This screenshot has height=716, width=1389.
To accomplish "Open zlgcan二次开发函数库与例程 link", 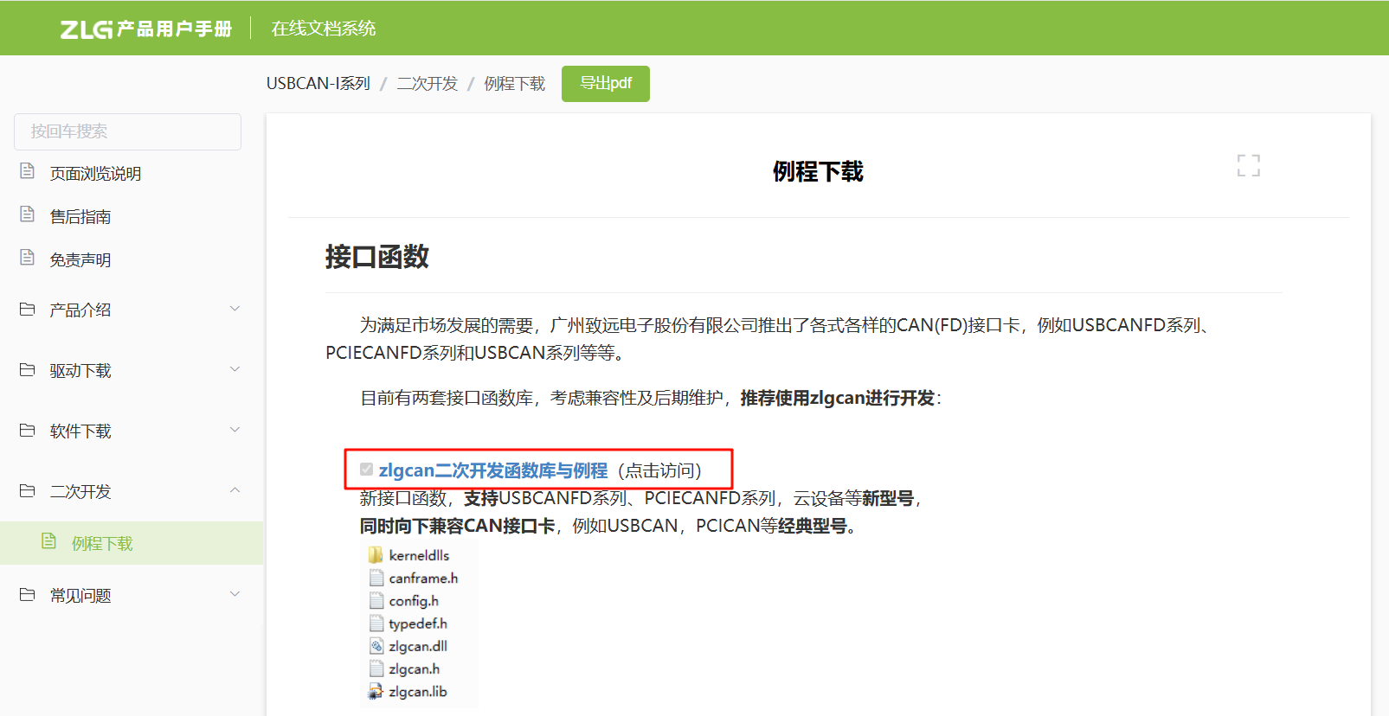I will [493, 470].
